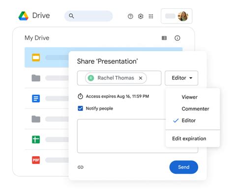The width and height of the screenshot is (233, 191).
Task: Select Edit expiration in the menu
Action: tap(189, 138)
